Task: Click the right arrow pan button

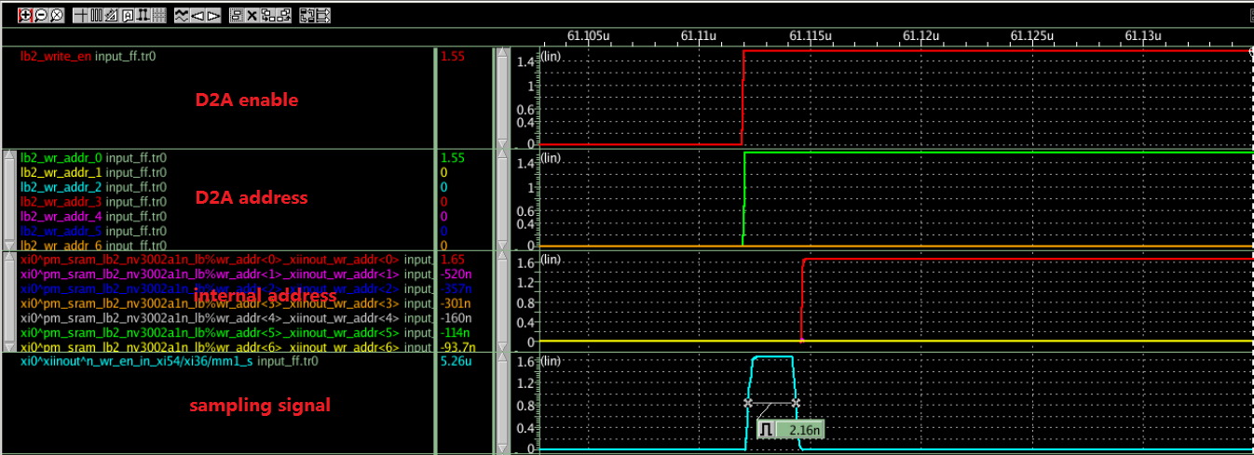Action: [x=213, y=16]
